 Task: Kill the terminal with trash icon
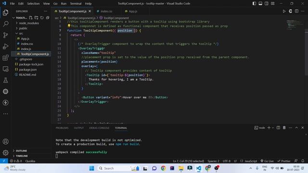[284, 128]
